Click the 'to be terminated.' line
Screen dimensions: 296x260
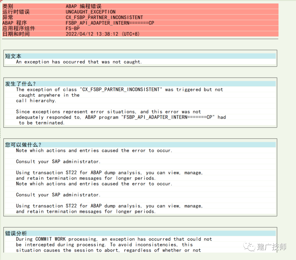point(42,123)
